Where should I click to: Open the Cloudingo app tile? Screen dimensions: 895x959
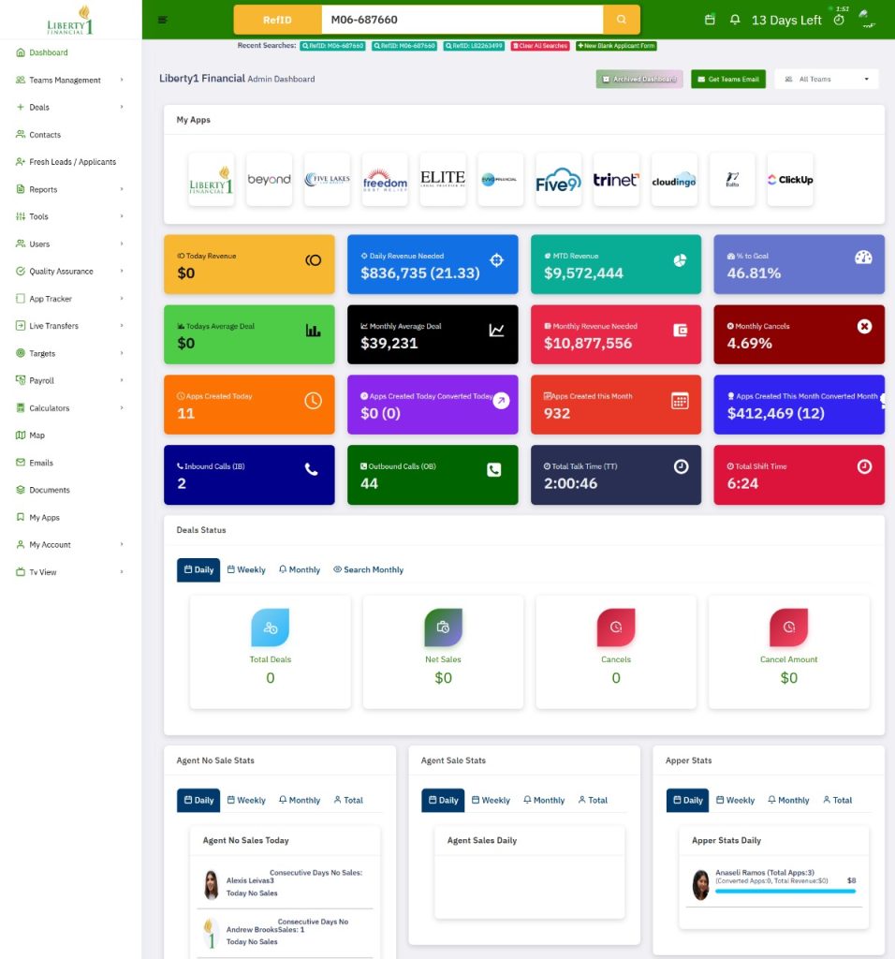pos(674,180)
